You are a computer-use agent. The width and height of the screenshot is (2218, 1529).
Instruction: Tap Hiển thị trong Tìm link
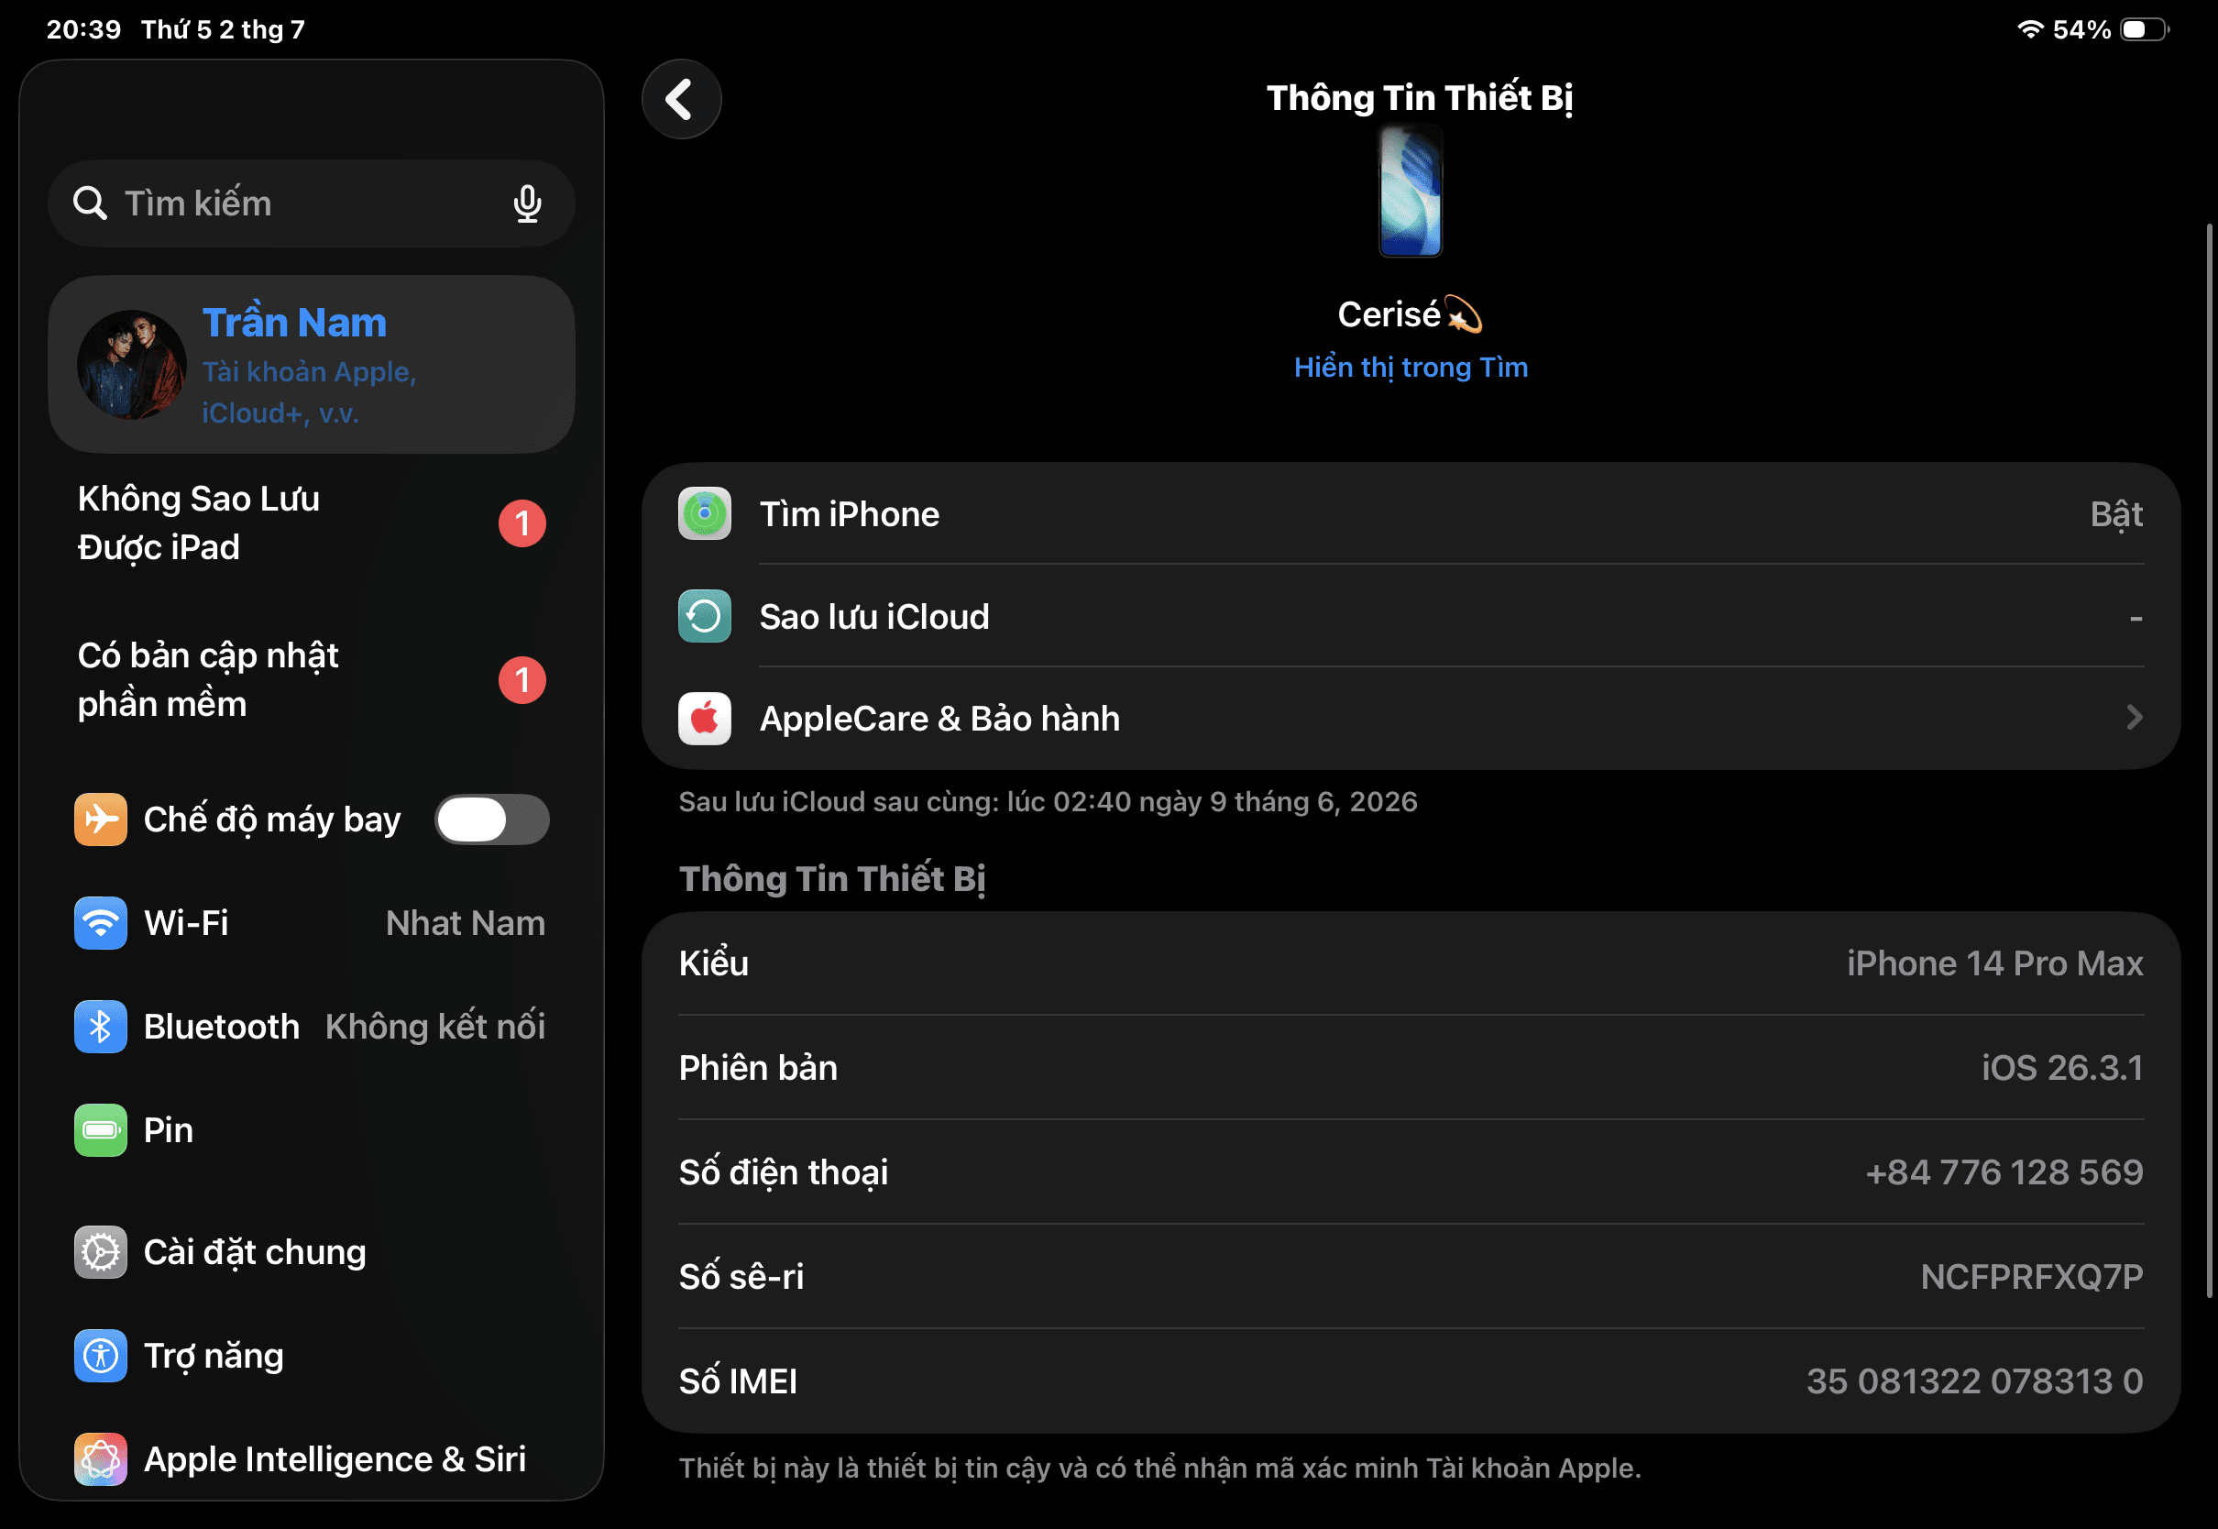point(1411,367)
